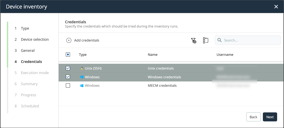The image size is (284, 128).
Task: Switch to the General step
Action: pos(28,51)
